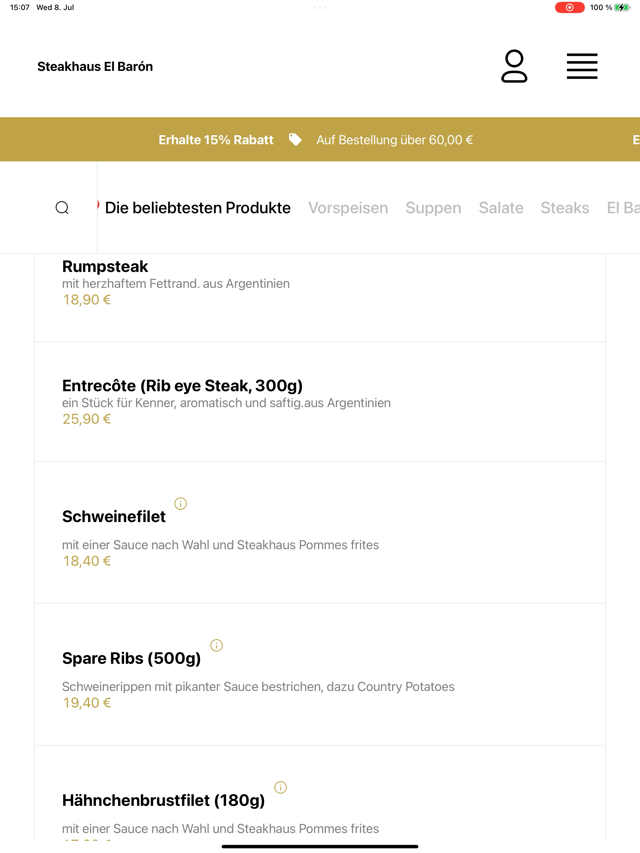Tap the 18,90 € Rumpsteak price
Image resolution: width=640 pixels, height=853 pixels.
pos(87,300)
